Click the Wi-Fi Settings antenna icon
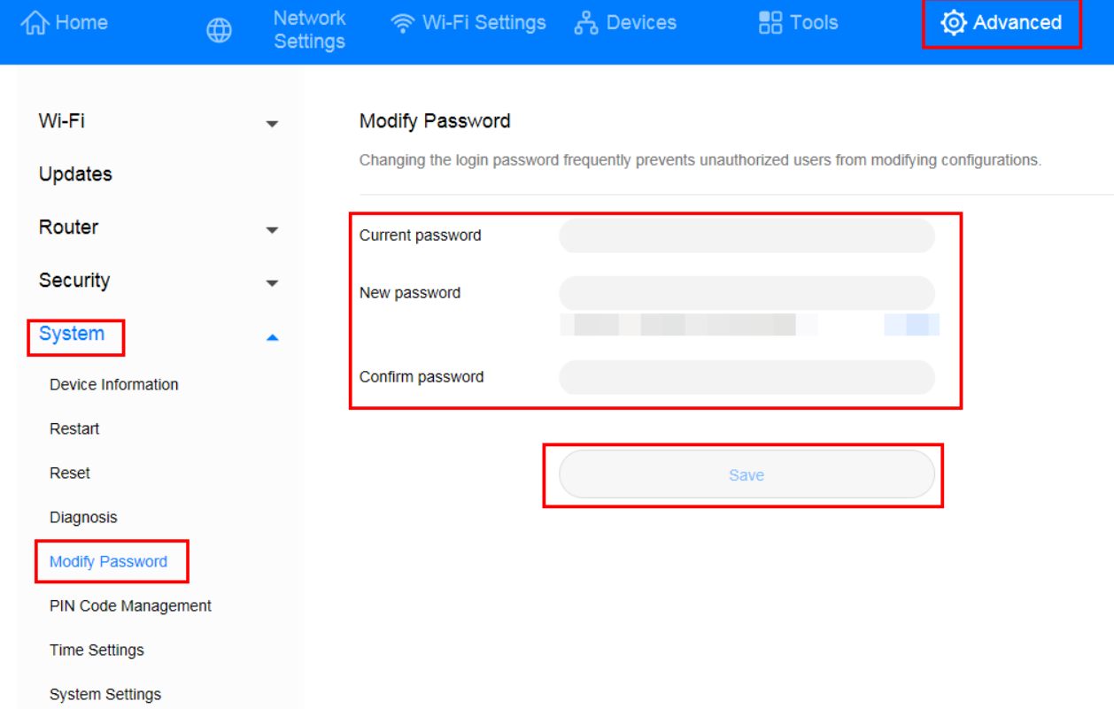The width and height of the screenshot is (1114, 709). (x=403, y=22)
